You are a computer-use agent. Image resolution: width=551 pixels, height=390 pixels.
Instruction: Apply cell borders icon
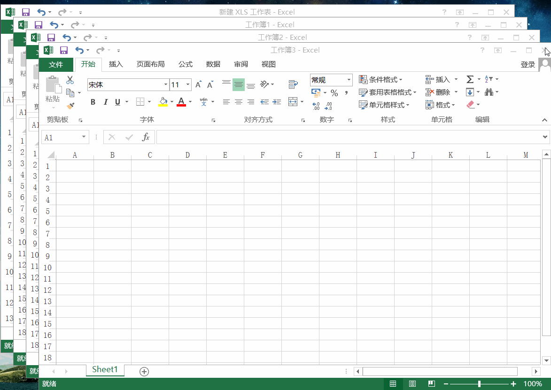(140, 102)
